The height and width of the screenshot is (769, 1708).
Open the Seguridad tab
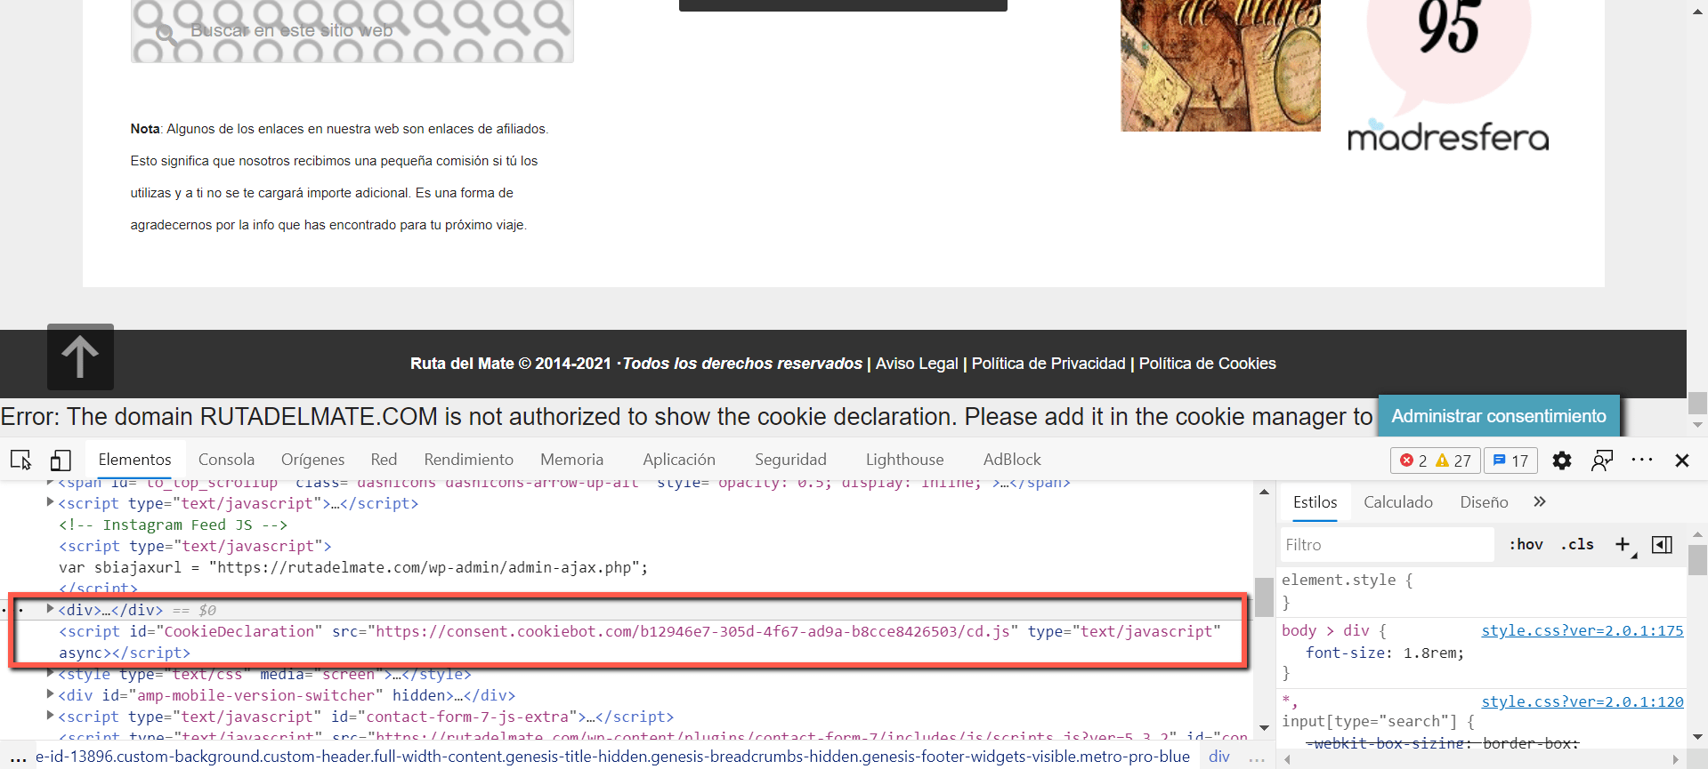click(x=790, y=460)
